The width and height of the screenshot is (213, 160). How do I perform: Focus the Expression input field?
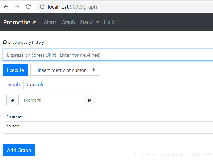108,55
